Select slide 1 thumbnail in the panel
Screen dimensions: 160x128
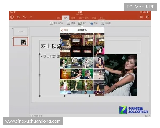coord(21,31)
